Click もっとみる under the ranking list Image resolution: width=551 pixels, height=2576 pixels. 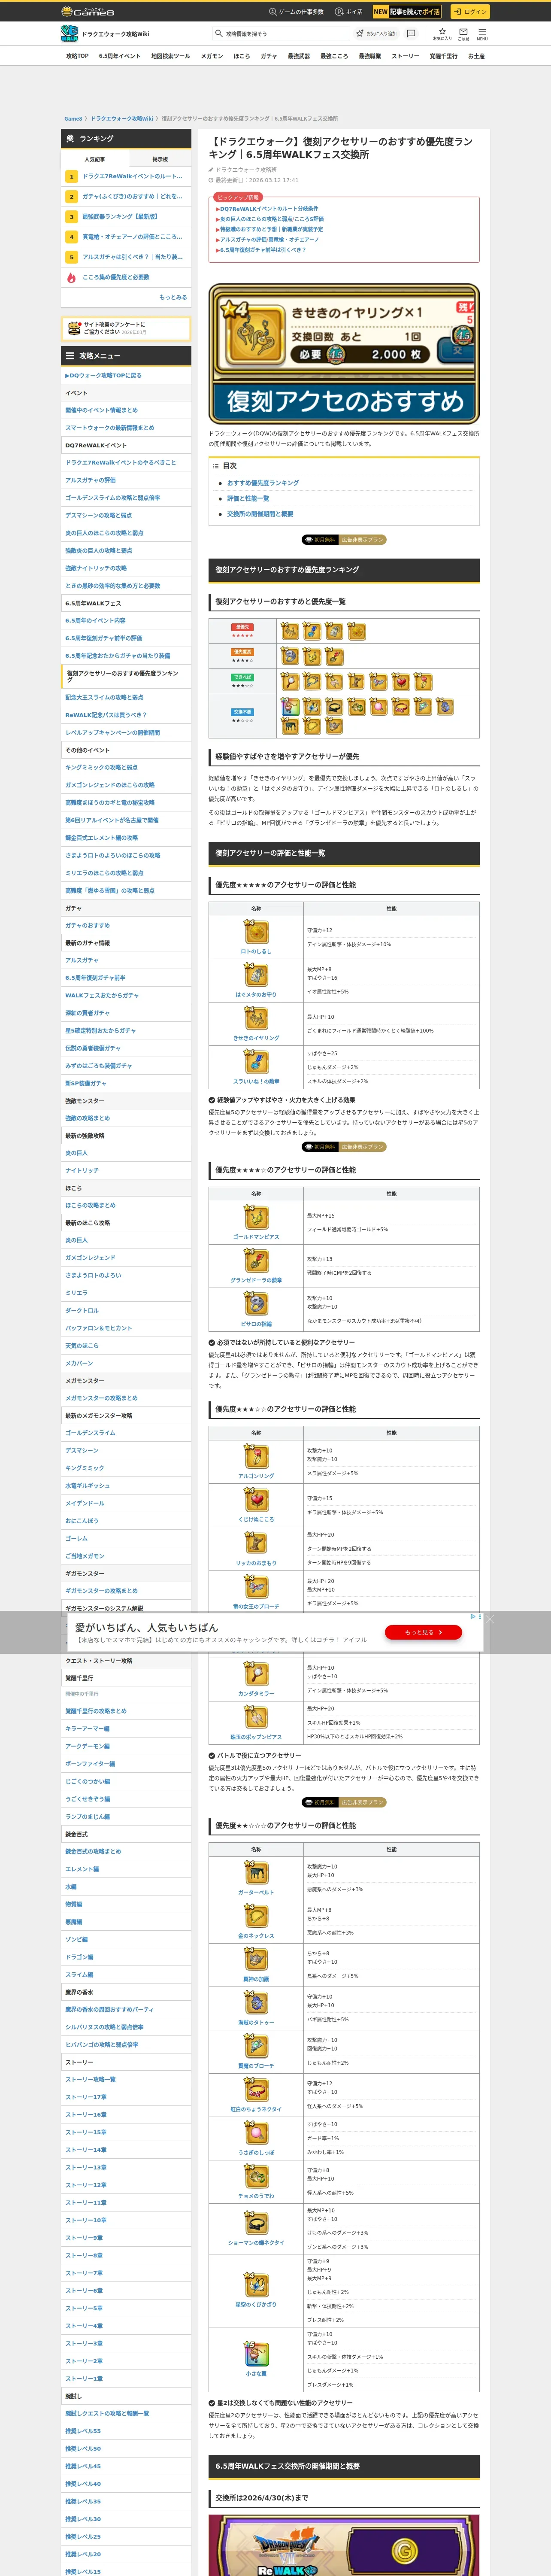coord(173,297)
